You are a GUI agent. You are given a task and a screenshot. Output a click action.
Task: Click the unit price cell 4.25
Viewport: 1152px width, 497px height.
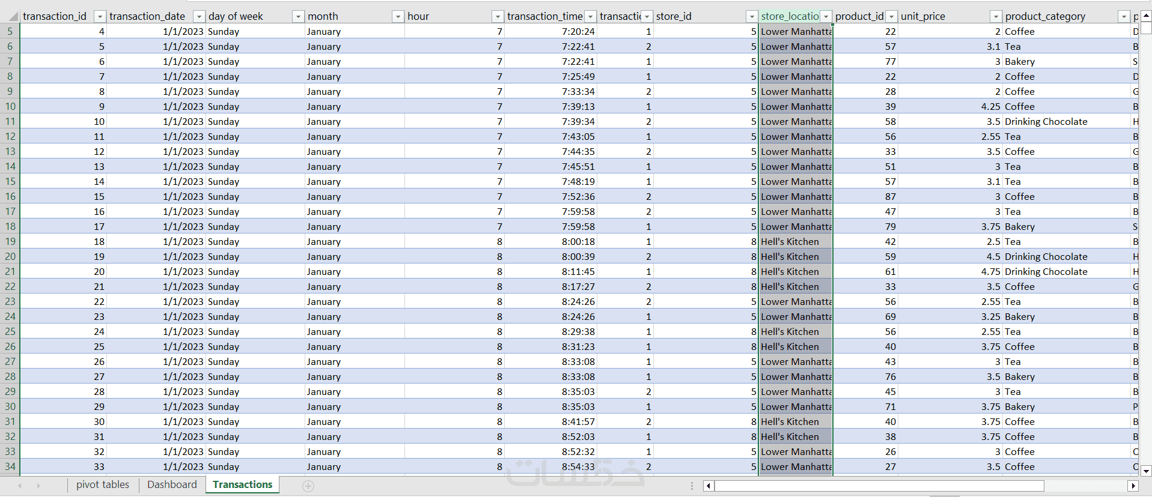[x=950, y=106]
